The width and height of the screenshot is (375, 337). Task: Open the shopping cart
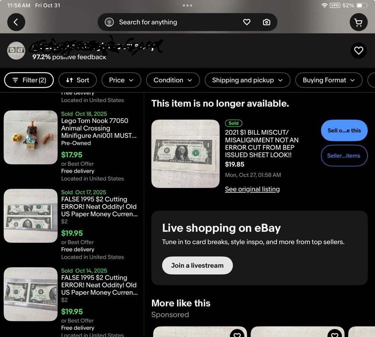(x=358, y=22)
